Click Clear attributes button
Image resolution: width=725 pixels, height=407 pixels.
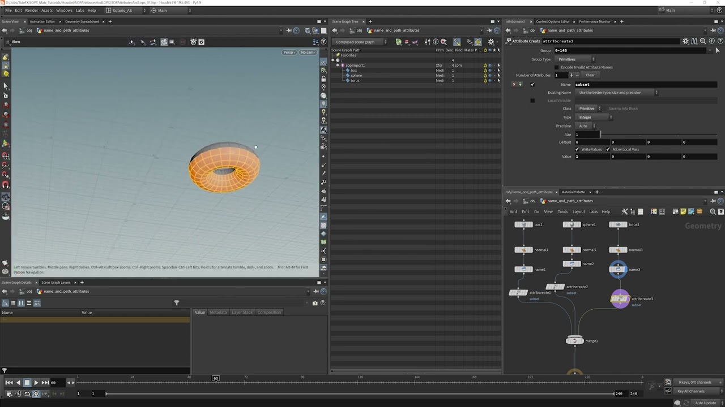pyautogui.click(x=590, y=75)
